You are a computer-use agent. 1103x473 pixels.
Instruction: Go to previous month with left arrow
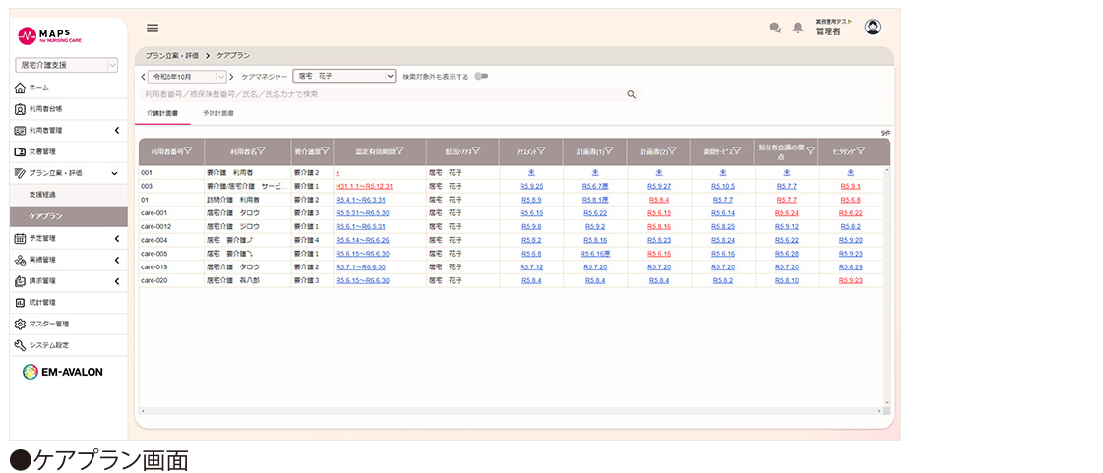143,76
